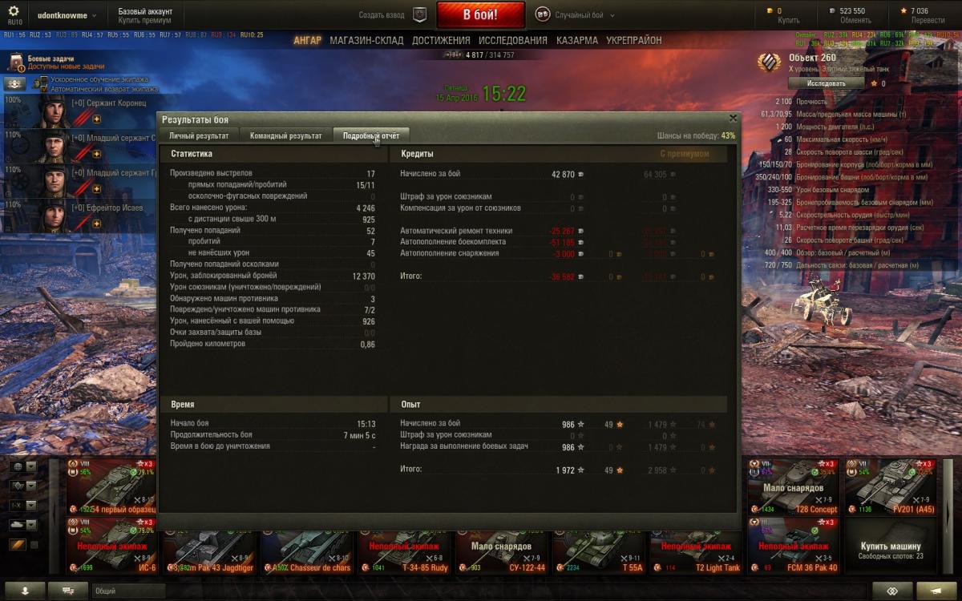The image size is (962, 601).
Task: Select the 8,8 cm Pak 43 Jagdtiger tank
Action: pyautogui.click(x=210, y=551)
